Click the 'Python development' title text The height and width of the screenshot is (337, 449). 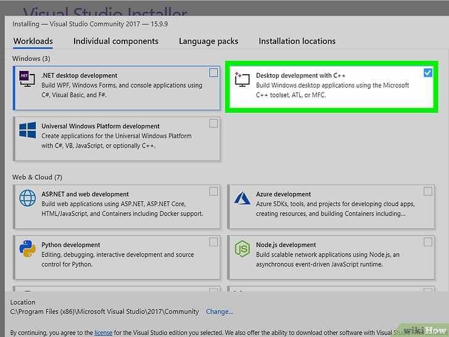71,244
